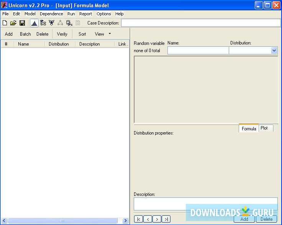Screen dimensions: 282x225
Task: Click the Case Description input field
Action: pyautogui.click(x=201, y=23)
